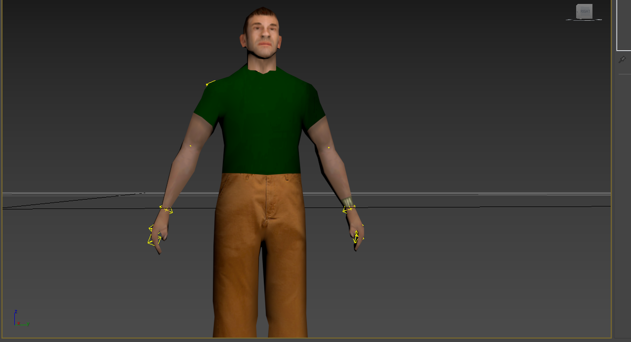The height and width of the screenshot is (342, 631).
Task: Click the upper arm without wristband
Action: tap(198, 133)
